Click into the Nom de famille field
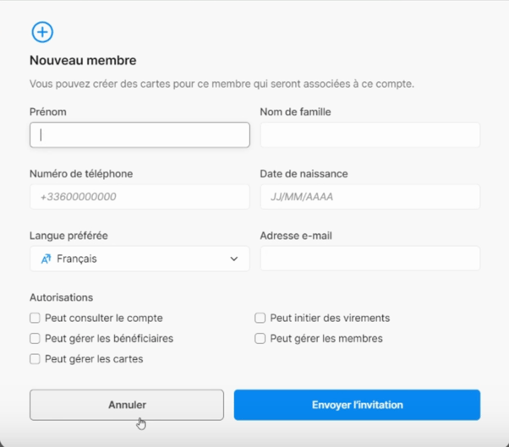Viewport: 509px width, 447px height. [x=370, y=135]
